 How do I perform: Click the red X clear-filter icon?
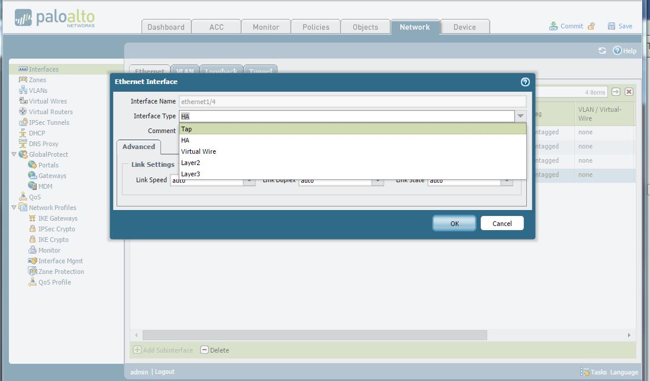coord(629,92)
